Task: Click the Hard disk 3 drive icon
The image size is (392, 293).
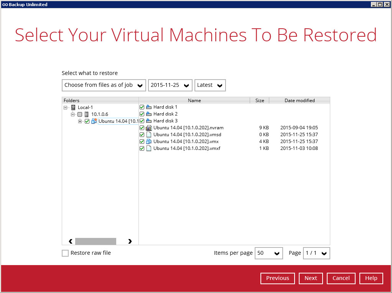Action: pos(149,121)
